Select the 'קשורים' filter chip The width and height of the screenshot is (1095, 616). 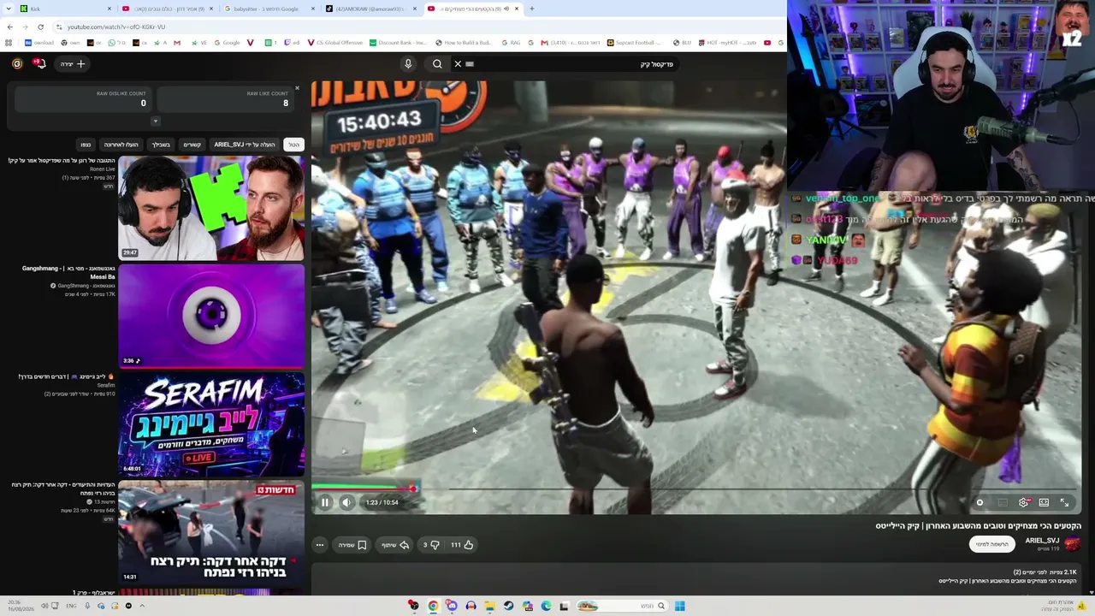192,145
